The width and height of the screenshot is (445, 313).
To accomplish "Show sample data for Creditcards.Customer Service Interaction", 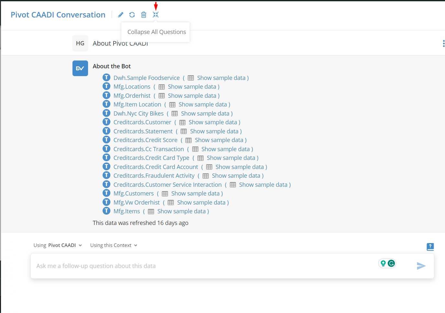I will pyautogui.click(x=263, y=185).
